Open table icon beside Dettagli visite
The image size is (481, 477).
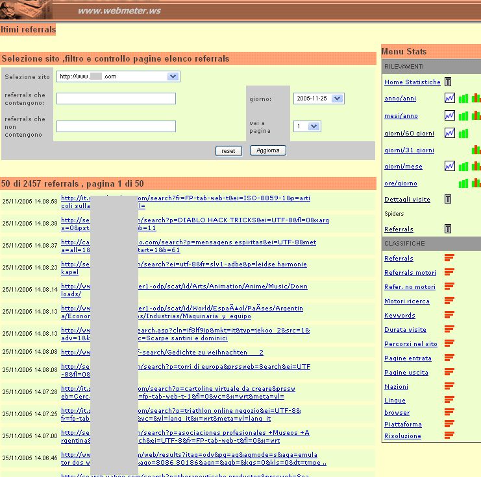pyautogui.click(x=448, y=199)
